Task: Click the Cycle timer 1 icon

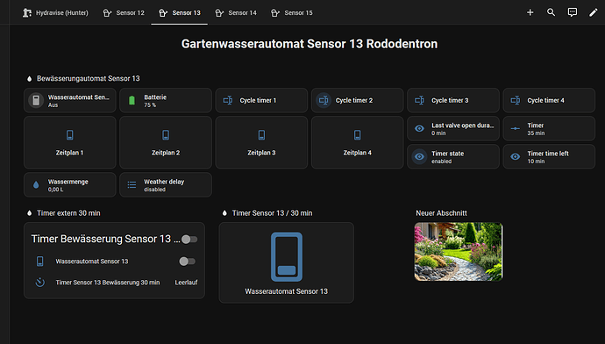Action: [x=228, y=100]
